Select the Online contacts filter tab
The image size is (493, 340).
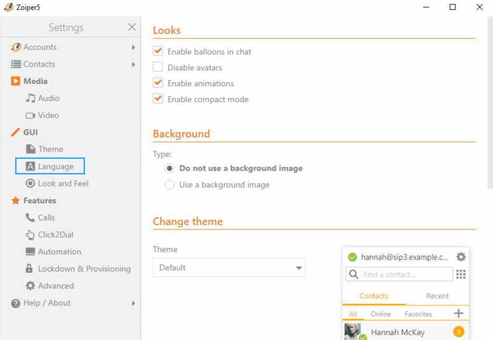point(381,314)
